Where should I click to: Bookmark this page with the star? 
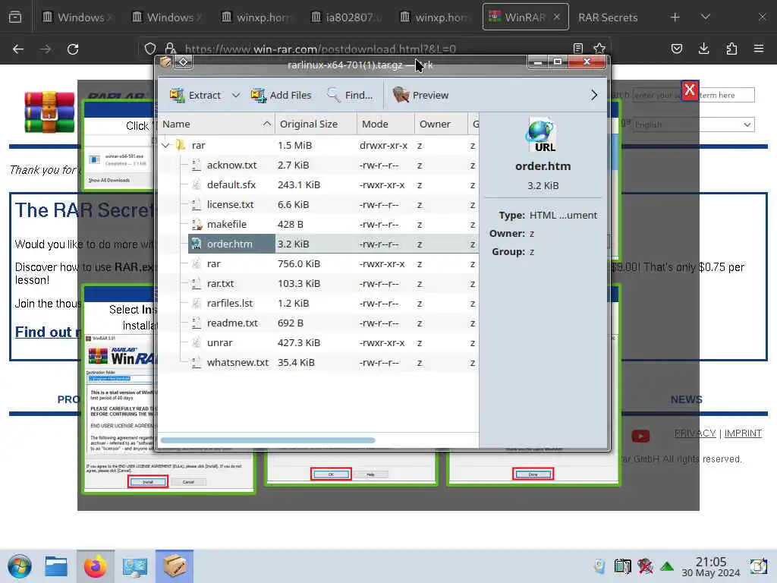pos(599,49)
